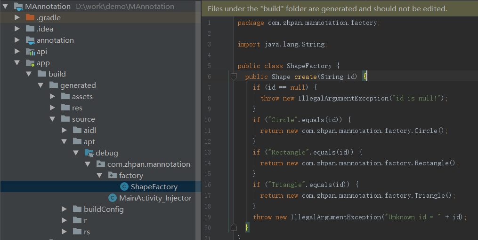Expand the aidl folder arrow
The width and height of the screenshot is (478, 240).
64,130
